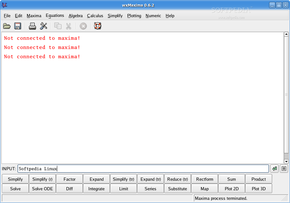The height and width of the screenshot is (203, 290).
Task: Click the Limit button
Action: pos(123,189)
